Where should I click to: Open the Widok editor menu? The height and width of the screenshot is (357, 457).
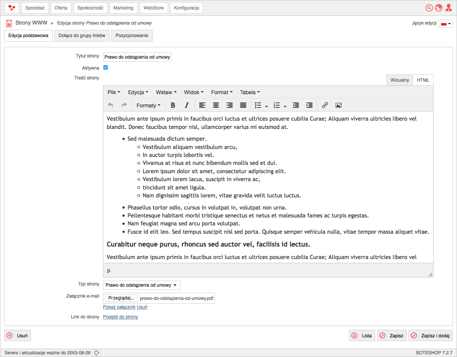point(194,92)
